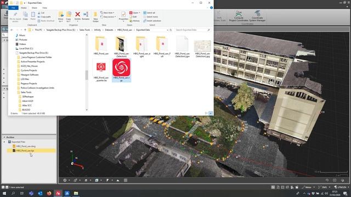Open the File tab in Explorer
Viewport: 351px width, 197px height.
(x=13, y=8)
